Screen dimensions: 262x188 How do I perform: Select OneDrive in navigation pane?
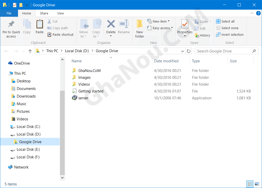19,63
